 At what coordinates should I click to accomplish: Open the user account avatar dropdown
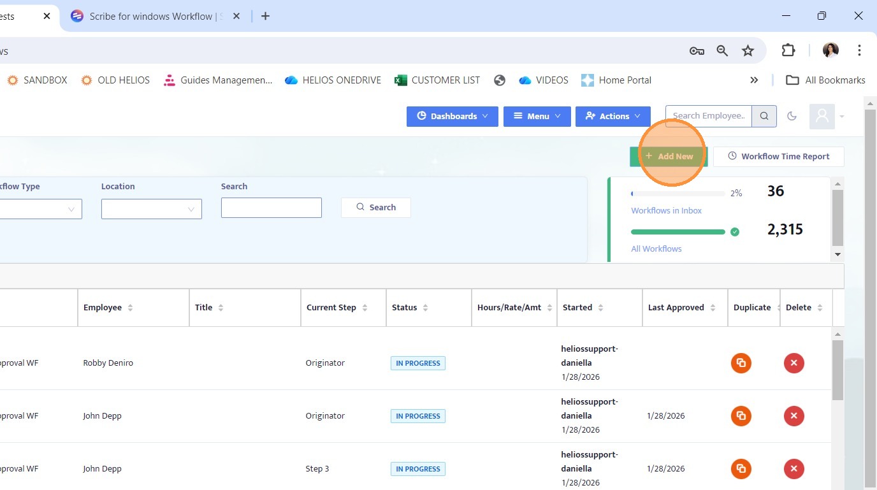click(827, 116)
